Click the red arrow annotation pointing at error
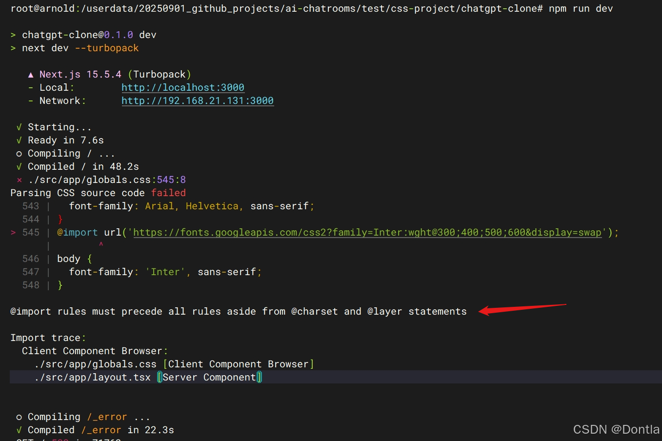This screenshot has height=441, width=662. tap(522, 307)
